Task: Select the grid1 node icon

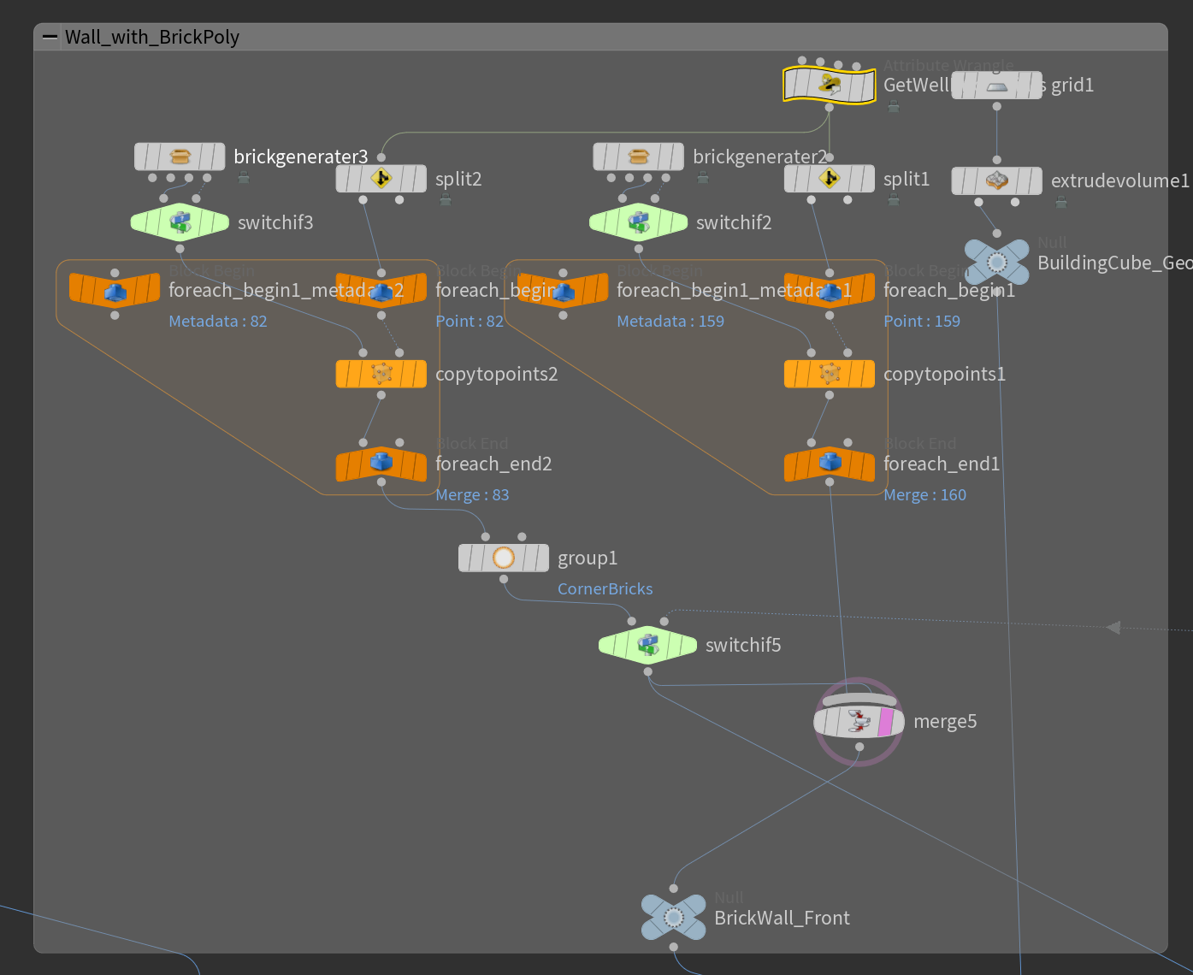Action: click(997, 86)
